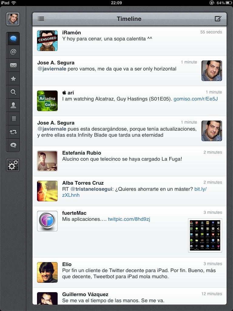Open timeline list selector in header
Viewport: 233px width, 311px height.
click(x=41, y=19)
